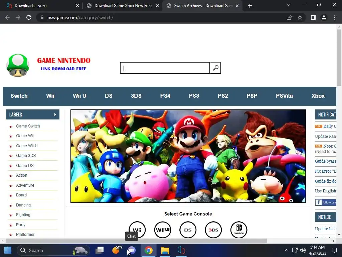Reload the page with the refresh icon
Viewport: 342px width, 257px height.
(29, 17)
